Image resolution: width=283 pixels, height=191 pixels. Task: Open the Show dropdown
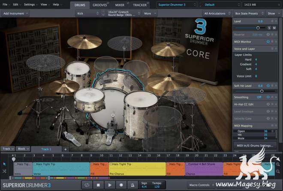[273, 13]
